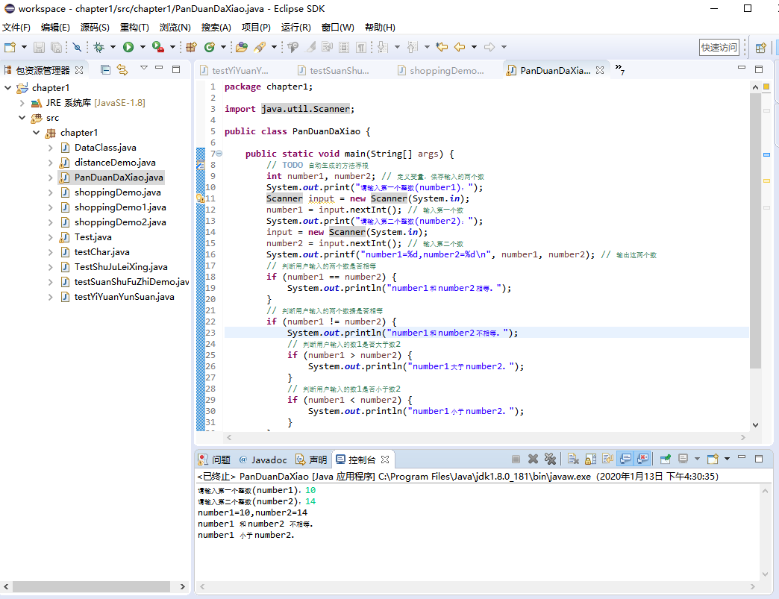The image size is (779, 599).
Task: Click the 快速访问 quick access field
Action: click(719, 48)
